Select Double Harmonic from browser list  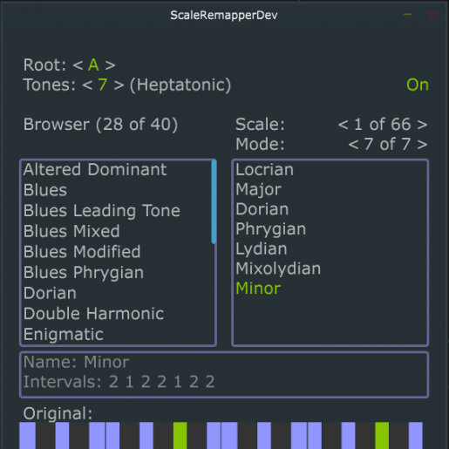click(x=93, y=314)
